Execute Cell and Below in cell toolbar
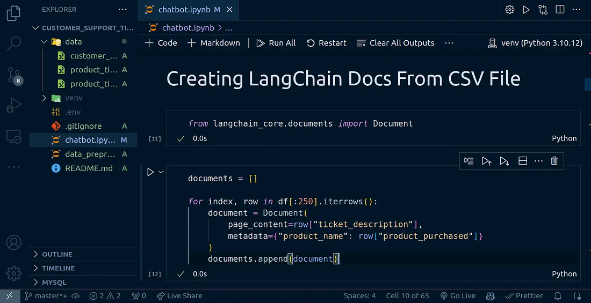The height and width of the screenshot is (303, 591). click(x=504, y=161)
